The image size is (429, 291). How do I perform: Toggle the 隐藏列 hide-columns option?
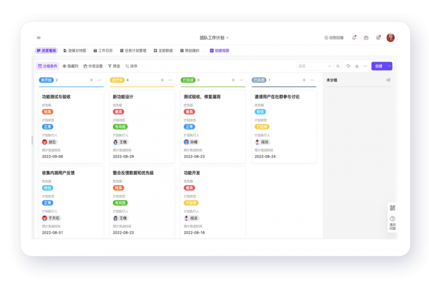pos(70,66)
